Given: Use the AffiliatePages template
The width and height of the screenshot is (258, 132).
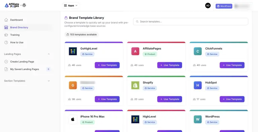Looking at the screenshot, I should pyautogui.click(x=170, y=65).
